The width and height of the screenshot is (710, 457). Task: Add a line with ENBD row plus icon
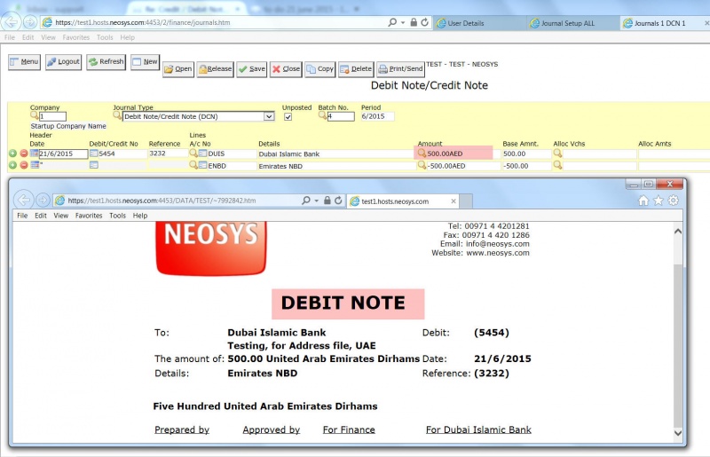(x=12, y=165)
